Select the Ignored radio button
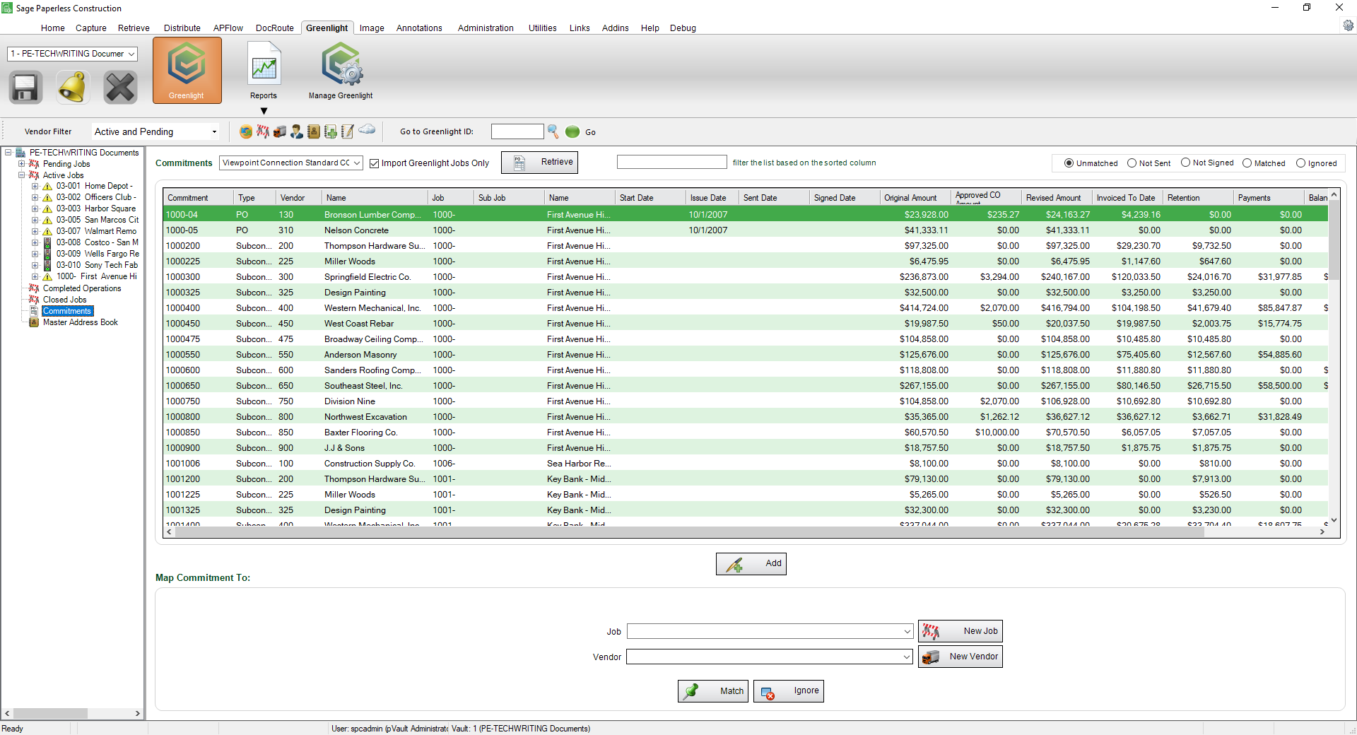1357x735 pixels. pyautogui.click(x=1300, y=163)
